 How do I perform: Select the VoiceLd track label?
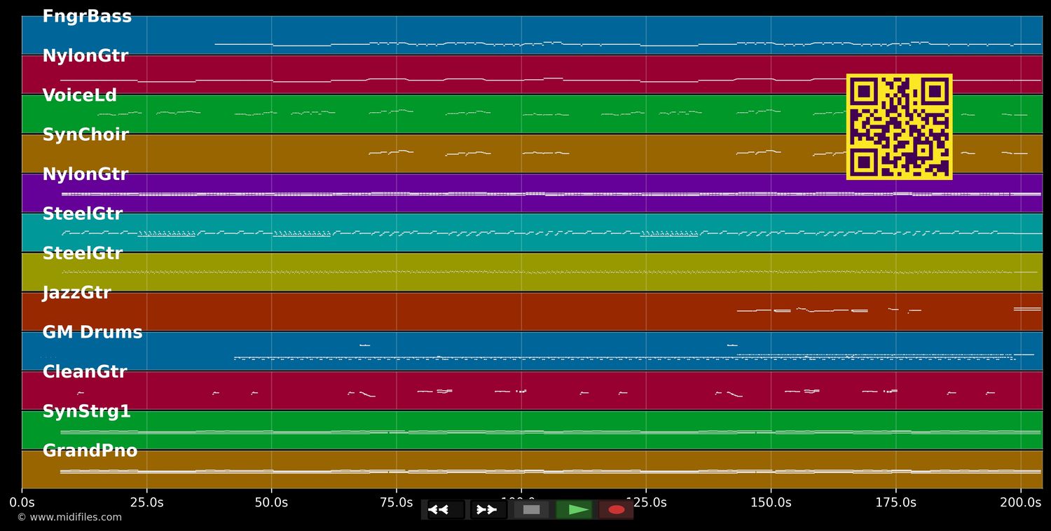(79, 96)
